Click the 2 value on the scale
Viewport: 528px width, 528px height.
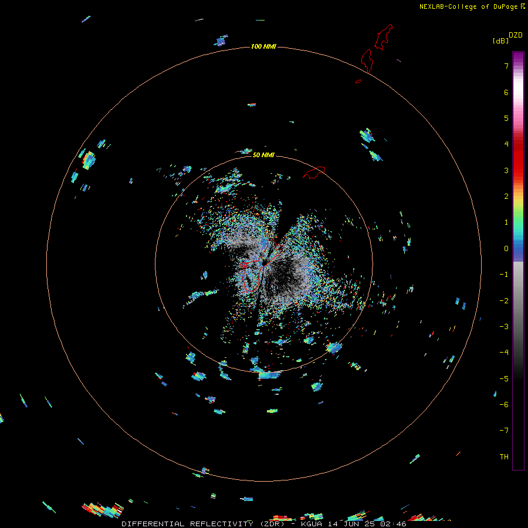506,197
